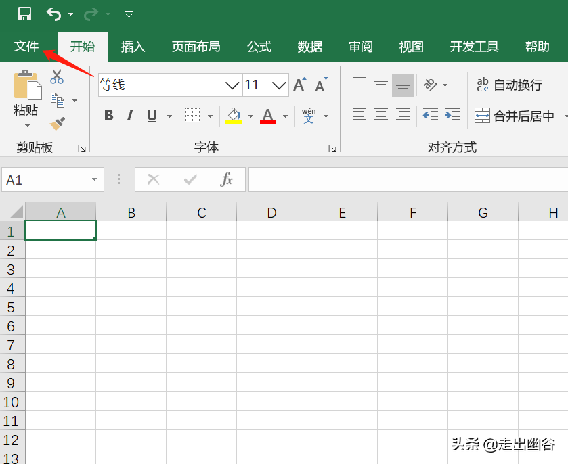
Task: Toggle Center horizontal alignment
Action: pos(381,116)
